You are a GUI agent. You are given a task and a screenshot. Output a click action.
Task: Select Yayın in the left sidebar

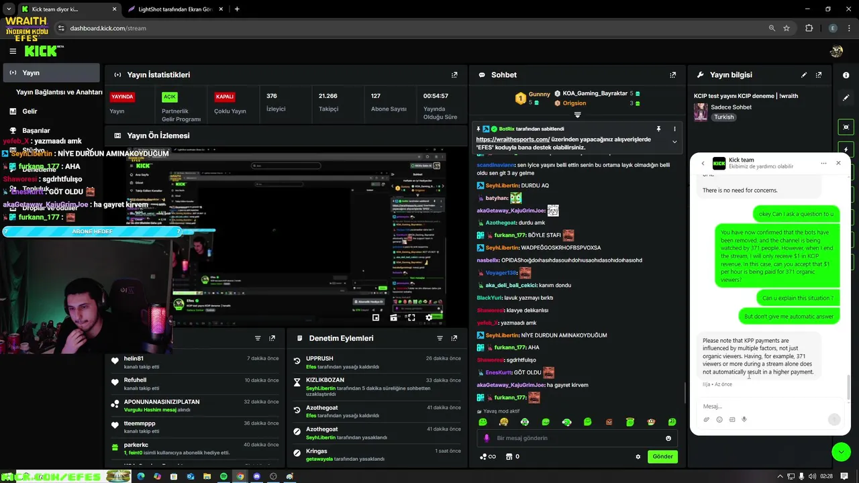pos(51,72)
